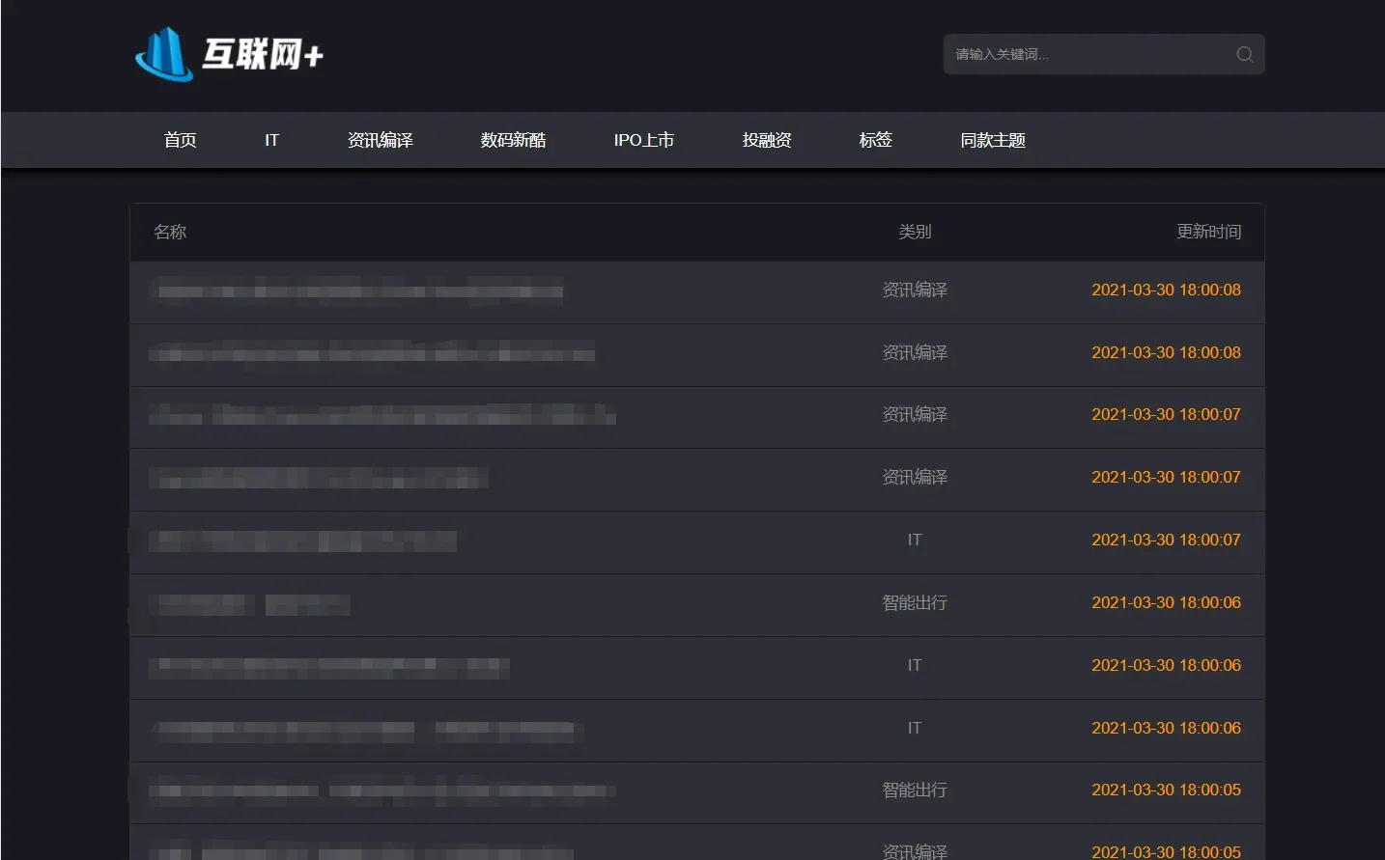Viewport: 1385px width, 860px height.
Task: Click timestamp 2021-03-30 18:00:08 on first row
Action: (1166, 290)
